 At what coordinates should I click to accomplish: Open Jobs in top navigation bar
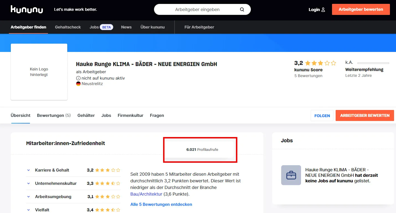[94, 27]
